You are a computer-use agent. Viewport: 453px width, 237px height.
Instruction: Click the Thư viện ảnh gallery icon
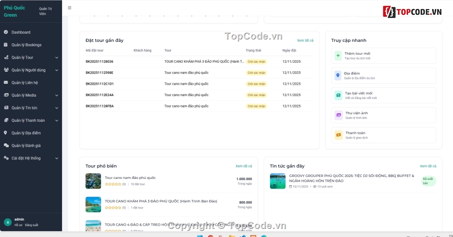point(339,115)
